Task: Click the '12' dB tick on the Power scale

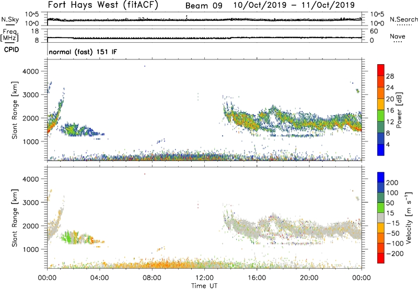Action: pyautogui.click(x=390, y=122)
